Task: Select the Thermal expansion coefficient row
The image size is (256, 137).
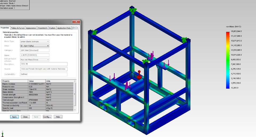Action: (x=38, y=103)
